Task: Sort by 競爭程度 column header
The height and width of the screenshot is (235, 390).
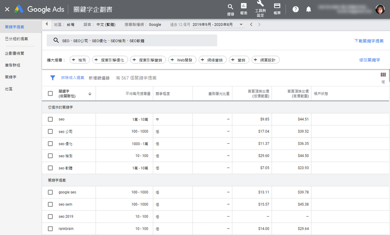Action: tap(163, 94)
